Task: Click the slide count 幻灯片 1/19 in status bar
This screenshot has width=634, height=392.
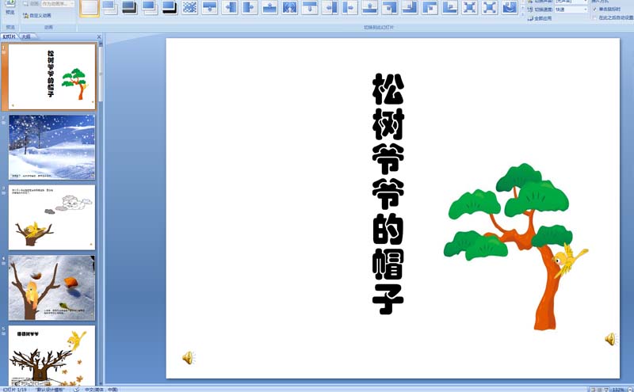Action: [x=15, y=390]
